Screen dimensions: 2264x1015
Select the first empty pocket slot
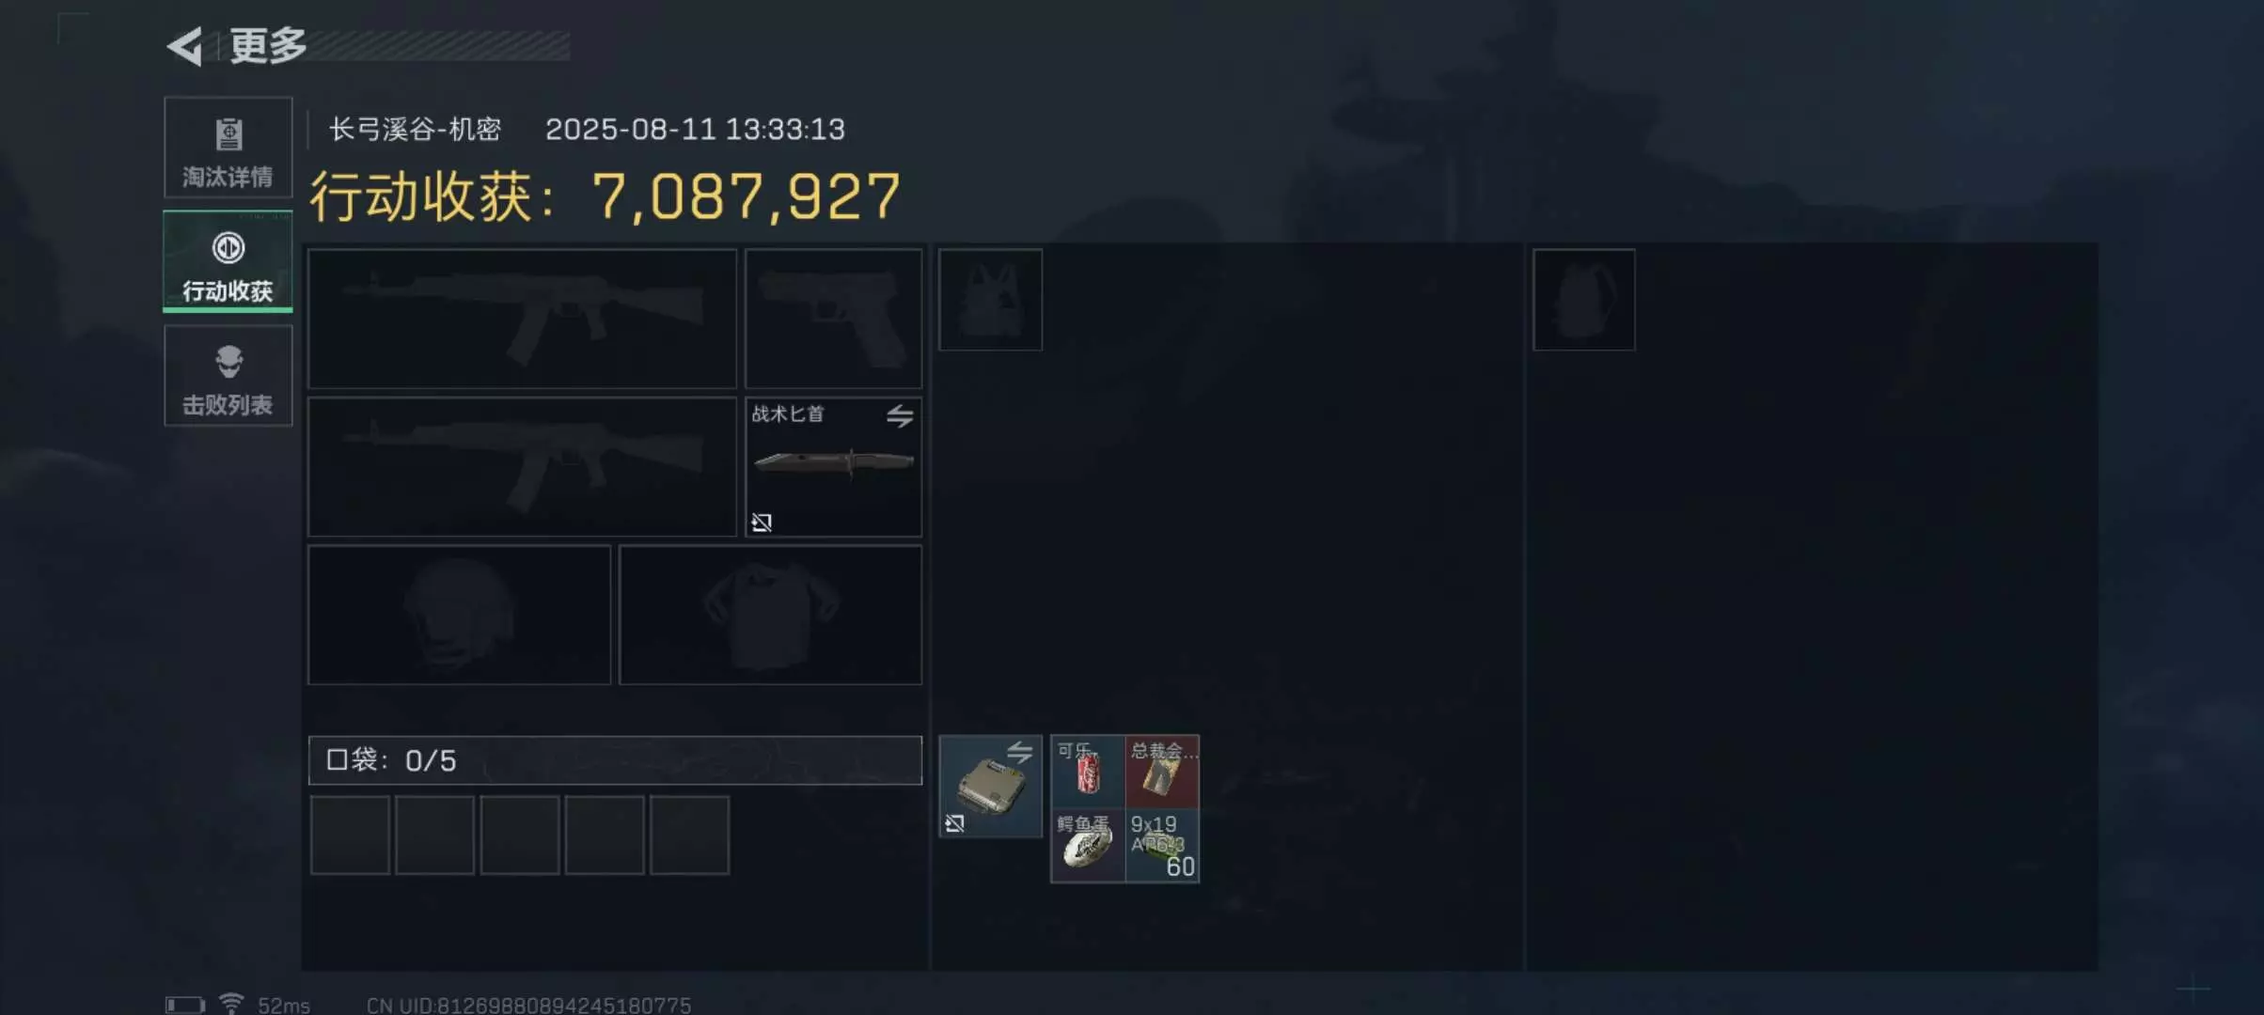click(350, 835)
